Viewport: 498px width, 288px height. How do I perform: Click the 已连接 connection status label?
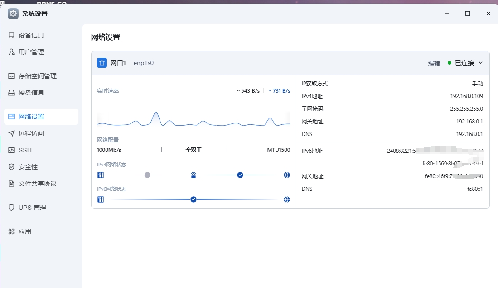464,63
